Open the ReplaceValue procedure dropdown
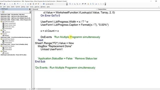This screenshot has width=160, height=90. pos(129,9)
